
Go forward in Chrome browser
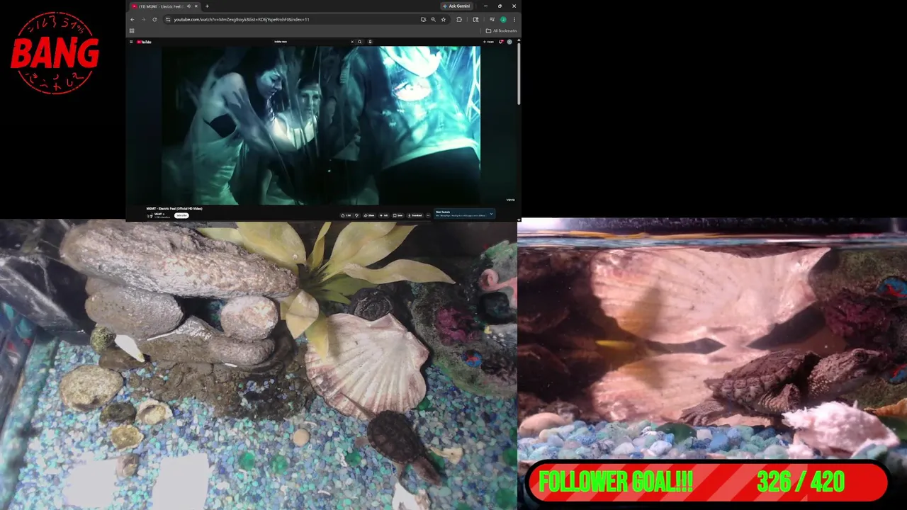[143, 19]
